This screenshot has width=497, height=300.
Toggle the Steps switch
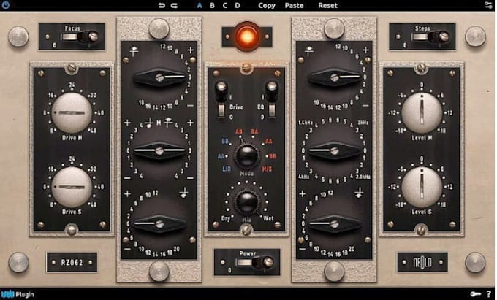tap(431, 37)
